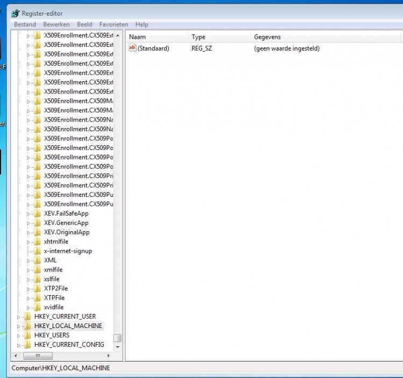Expand the HKEY_LOCAL_MACHINE tree node
The width and height of the screenshot is (403, 378).
click(19, 326)
